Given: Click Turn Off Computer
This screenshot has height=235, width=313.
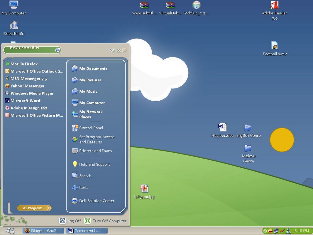Looking at the screenshot, I should point(105,221).
